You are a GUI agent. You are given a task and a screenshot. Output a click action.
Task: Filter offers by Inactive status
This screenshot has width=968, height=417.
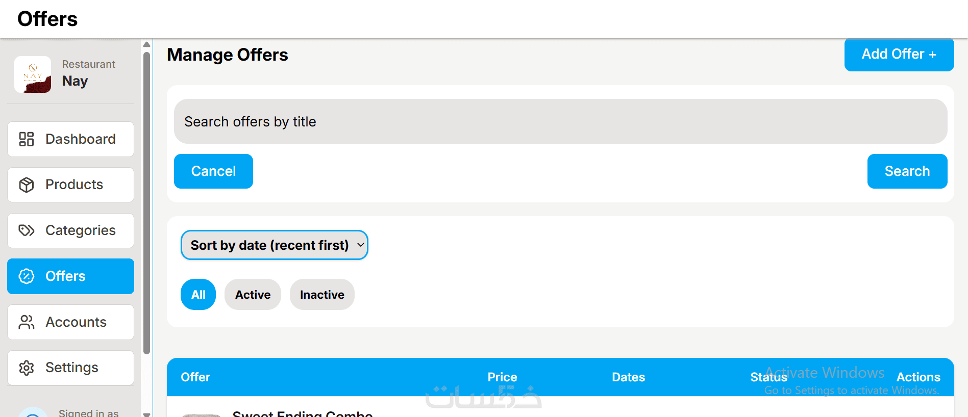coord(322,295)
